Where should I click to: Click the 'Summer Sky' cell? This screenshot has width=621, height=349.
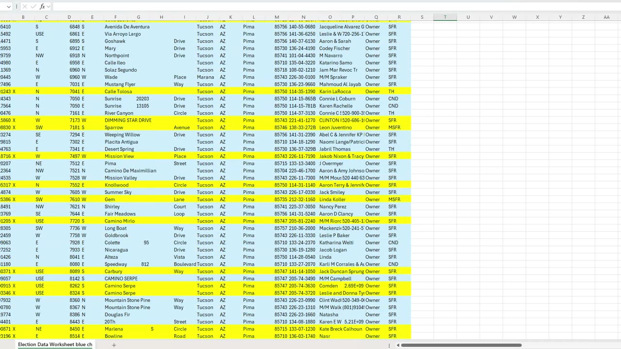[x=118, y=192]
